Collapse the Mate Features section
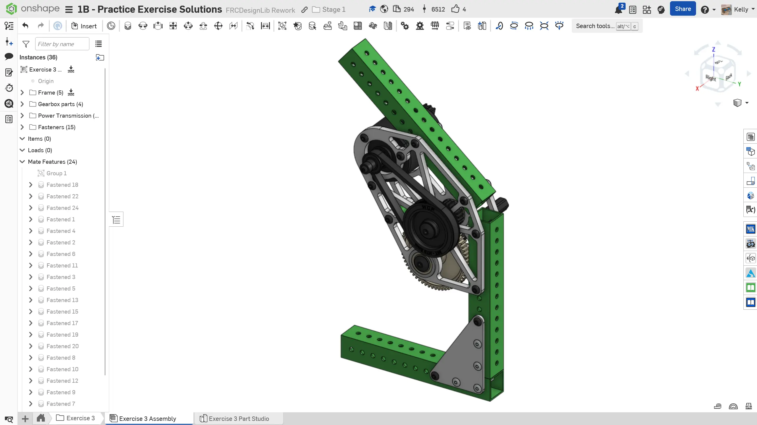The width and height of the screenshot is (757, 425). click(22, 162)
